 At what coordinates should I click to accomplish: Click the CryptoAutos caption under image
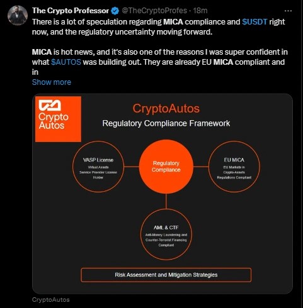coord(50,300)
